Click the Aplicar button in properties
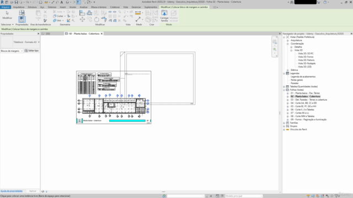Screen dimensions: 353x198 coord(33,191)
